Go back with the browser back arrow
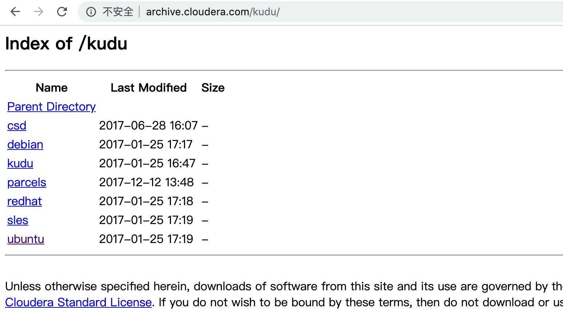 (15, 12)
